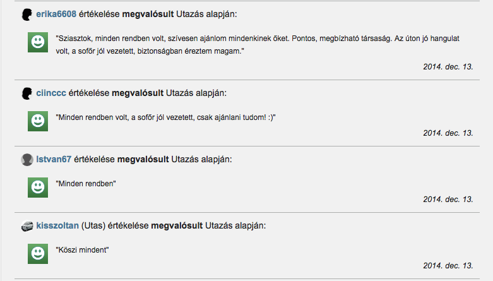The width and height of the screenshot is (493, 281).
Task: Click the "Köszi mindent" review quote
Action: [82, 250]
